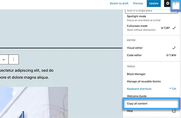Open Manage all reusable blocks
The image size is (181, 118).
coord(151,81)
